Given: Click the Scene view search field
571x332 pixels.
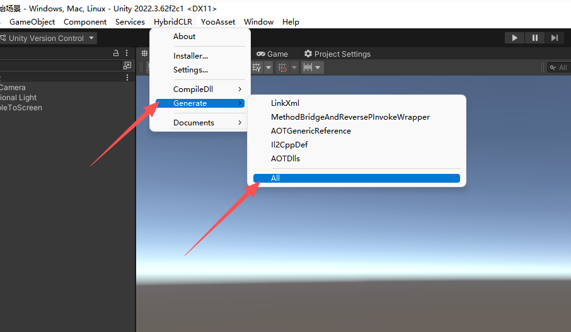Looking at the screenshot, I should [x=559, y=67].
